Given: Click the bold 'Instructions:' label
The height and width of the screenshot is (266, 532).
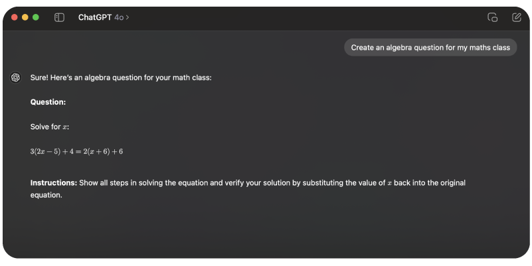Looking at the screenshot, I should (54, 182).
